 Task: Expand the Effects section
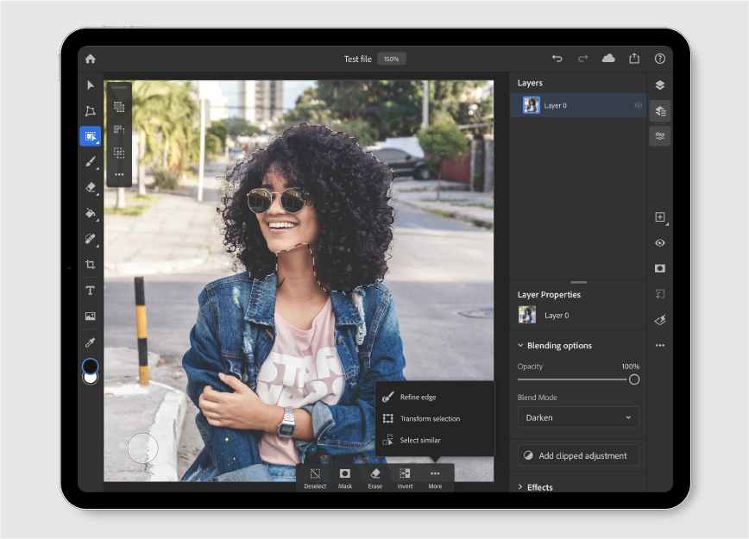click(x=520, y=487)
